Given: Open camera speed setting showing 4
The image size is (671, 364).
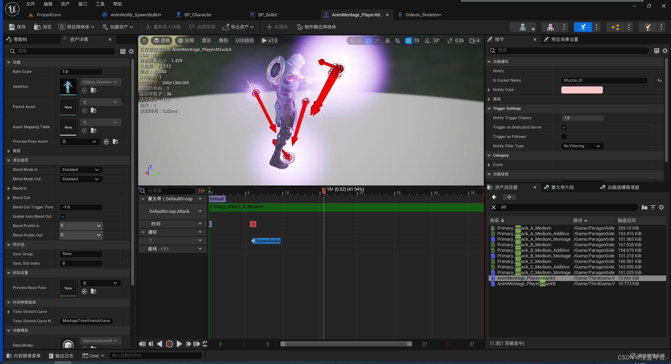Looking at the screenshot, I should [474, 41].
